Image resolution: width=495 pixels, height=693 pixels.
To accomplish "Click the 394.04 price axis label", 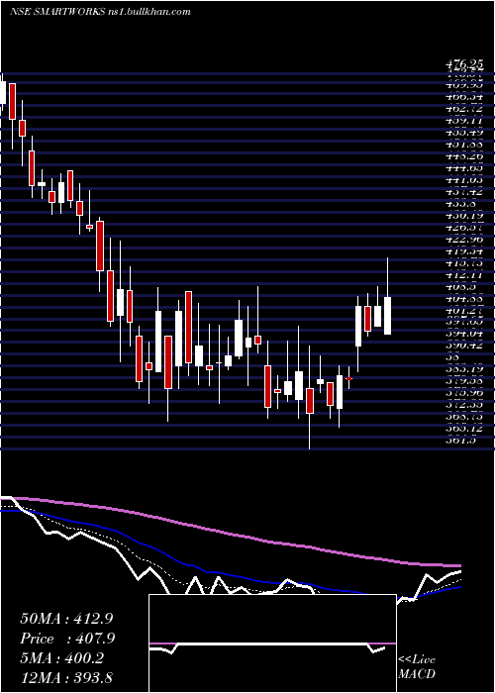I will pyautogui.click(x=464, y=334).
